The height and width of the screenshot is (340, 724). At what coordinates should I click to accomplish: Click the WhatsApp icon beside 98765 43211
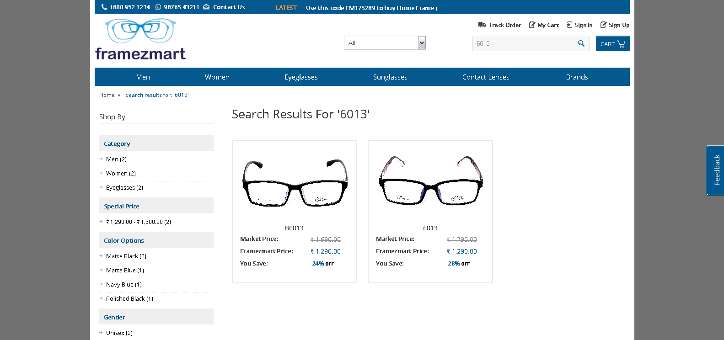(158, 7)
